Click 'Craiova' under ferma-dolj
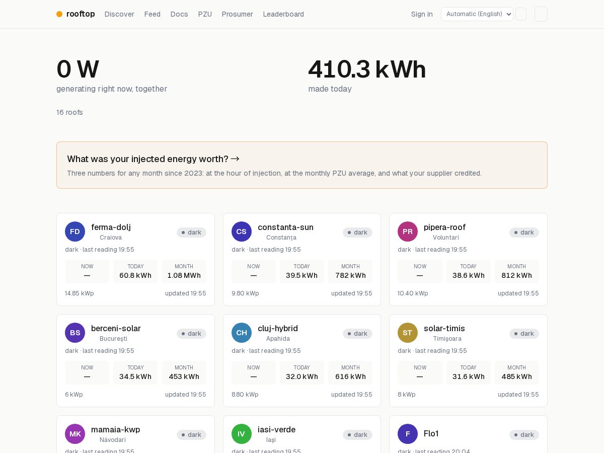Image resolution: width=604 pixels, height=453 pixels. (111, 238)
